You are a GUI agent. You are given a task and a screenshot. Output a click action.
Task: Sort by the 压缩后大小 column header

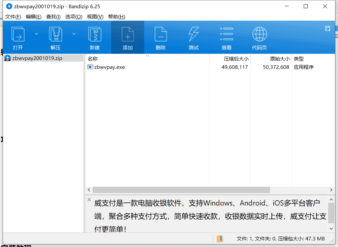[x=230, y=59]
